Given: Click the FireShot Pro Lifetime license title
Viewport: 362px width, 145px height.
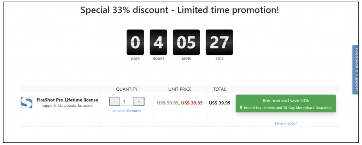Looking at the screenshot, I should [67, 100].
